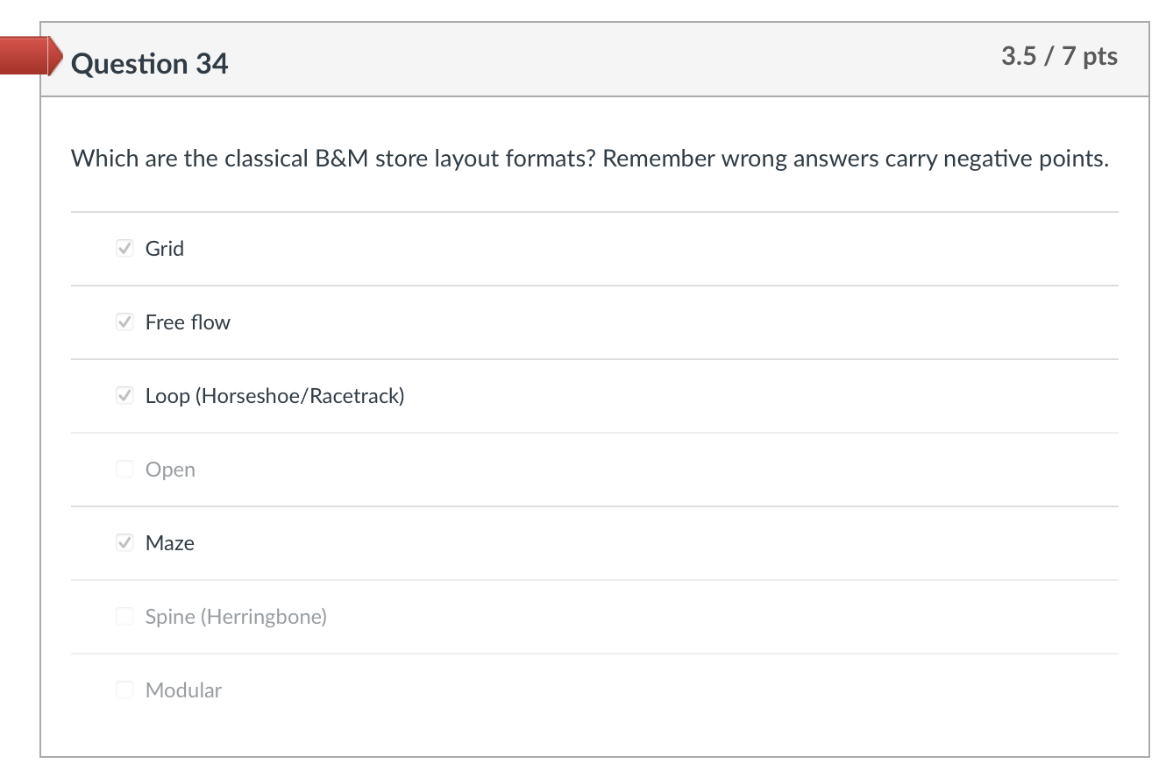The width and height of the screenshot is (1173, 778).
Task: Enable the Modular checkbox
Action: pos(124,690)
